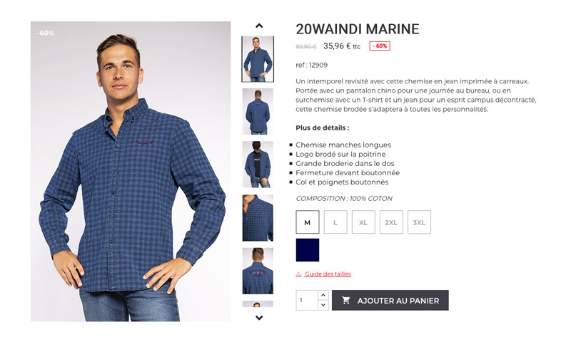Show the back view shirt thumbnail
Screen dimensions: 571x342
point(258,112)
